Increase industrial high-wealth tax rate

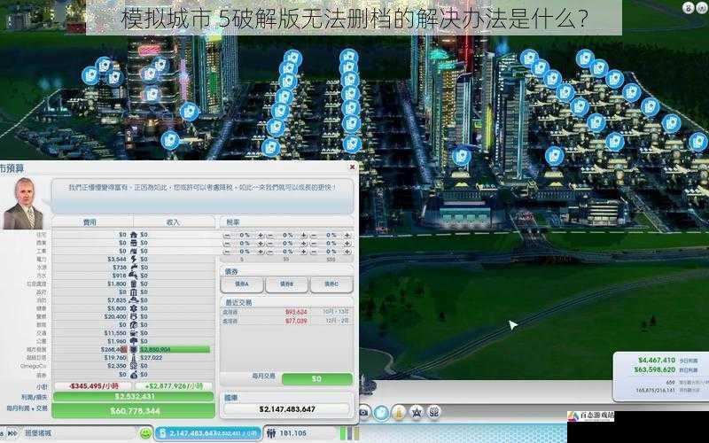click(347, 252)
